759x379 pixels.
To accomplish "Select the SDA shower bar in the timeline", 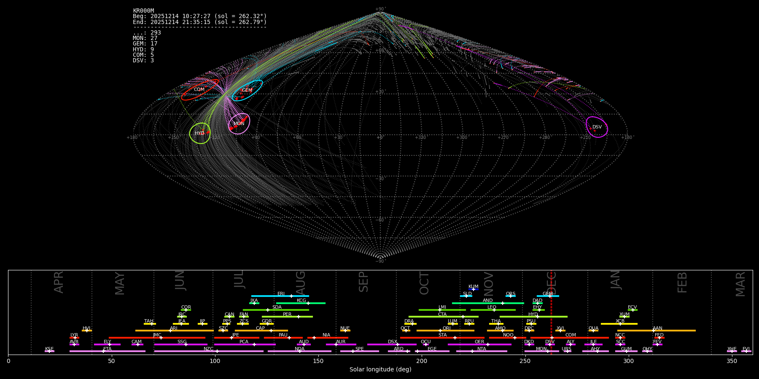I will point(276,310).
